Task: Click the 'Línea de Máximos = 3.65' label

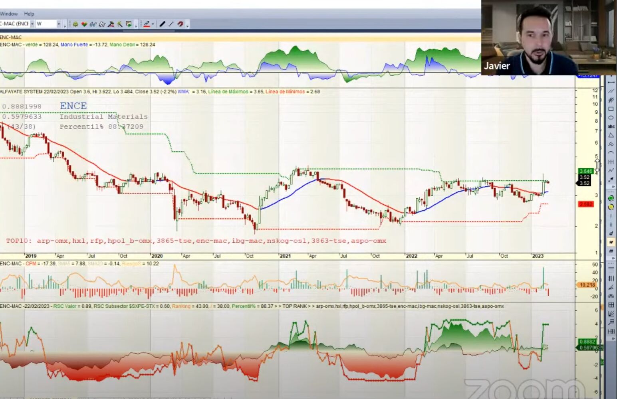Action: 236,92
